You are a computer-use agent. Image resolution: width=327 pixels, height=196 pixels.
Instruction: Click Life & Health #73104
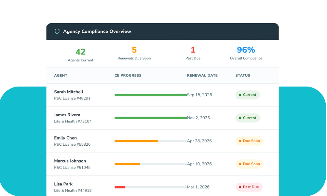(x=73, y=122)
